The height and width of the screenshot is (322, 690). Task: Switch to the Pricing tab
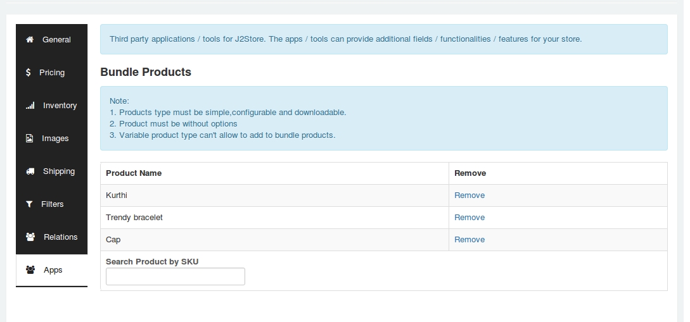[51, 73]
